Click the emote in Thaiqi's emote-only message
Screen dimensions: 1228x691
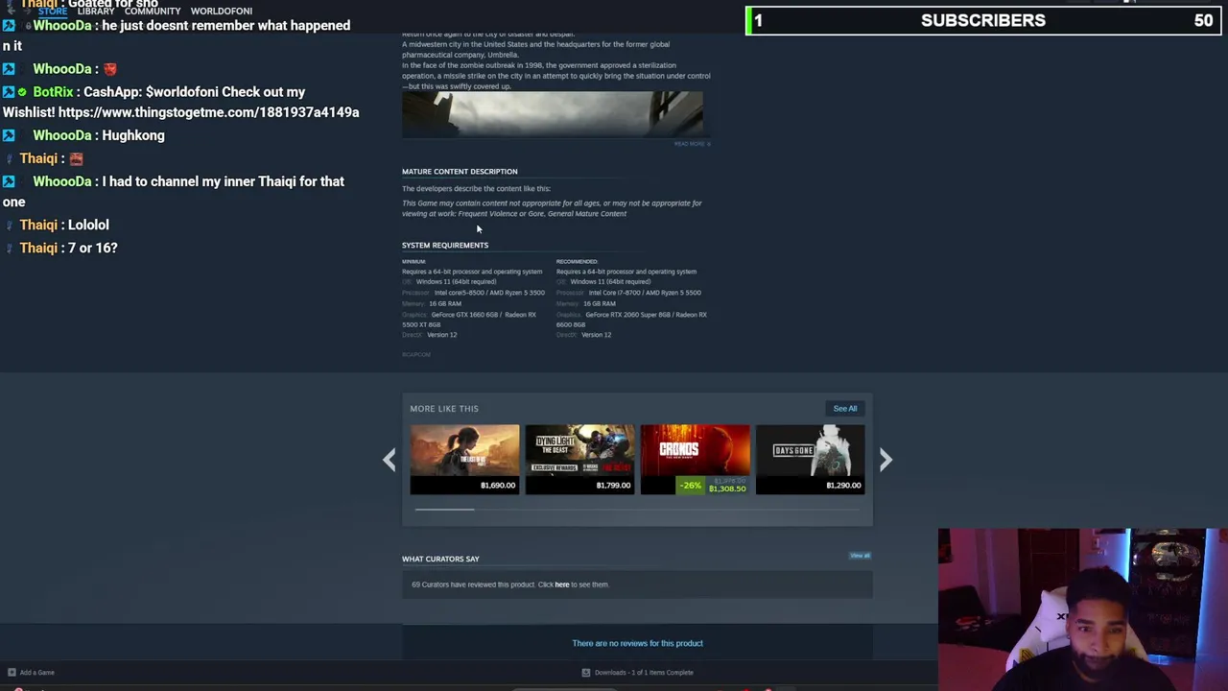(x=76, y=158)
